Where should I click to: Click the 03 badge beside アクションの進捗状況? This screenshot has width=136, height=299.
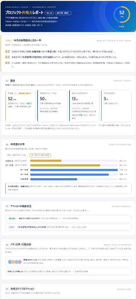click(7, 206)
